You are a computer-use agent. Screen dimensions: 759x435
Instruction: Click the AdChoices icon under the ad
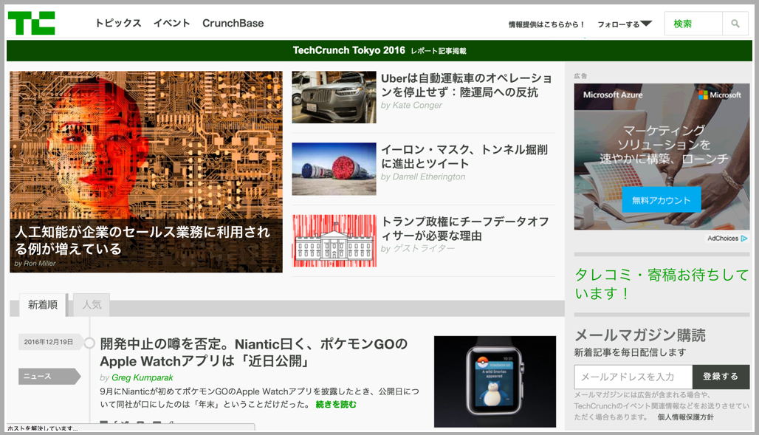pyautogui.click(x=744, y=239)
